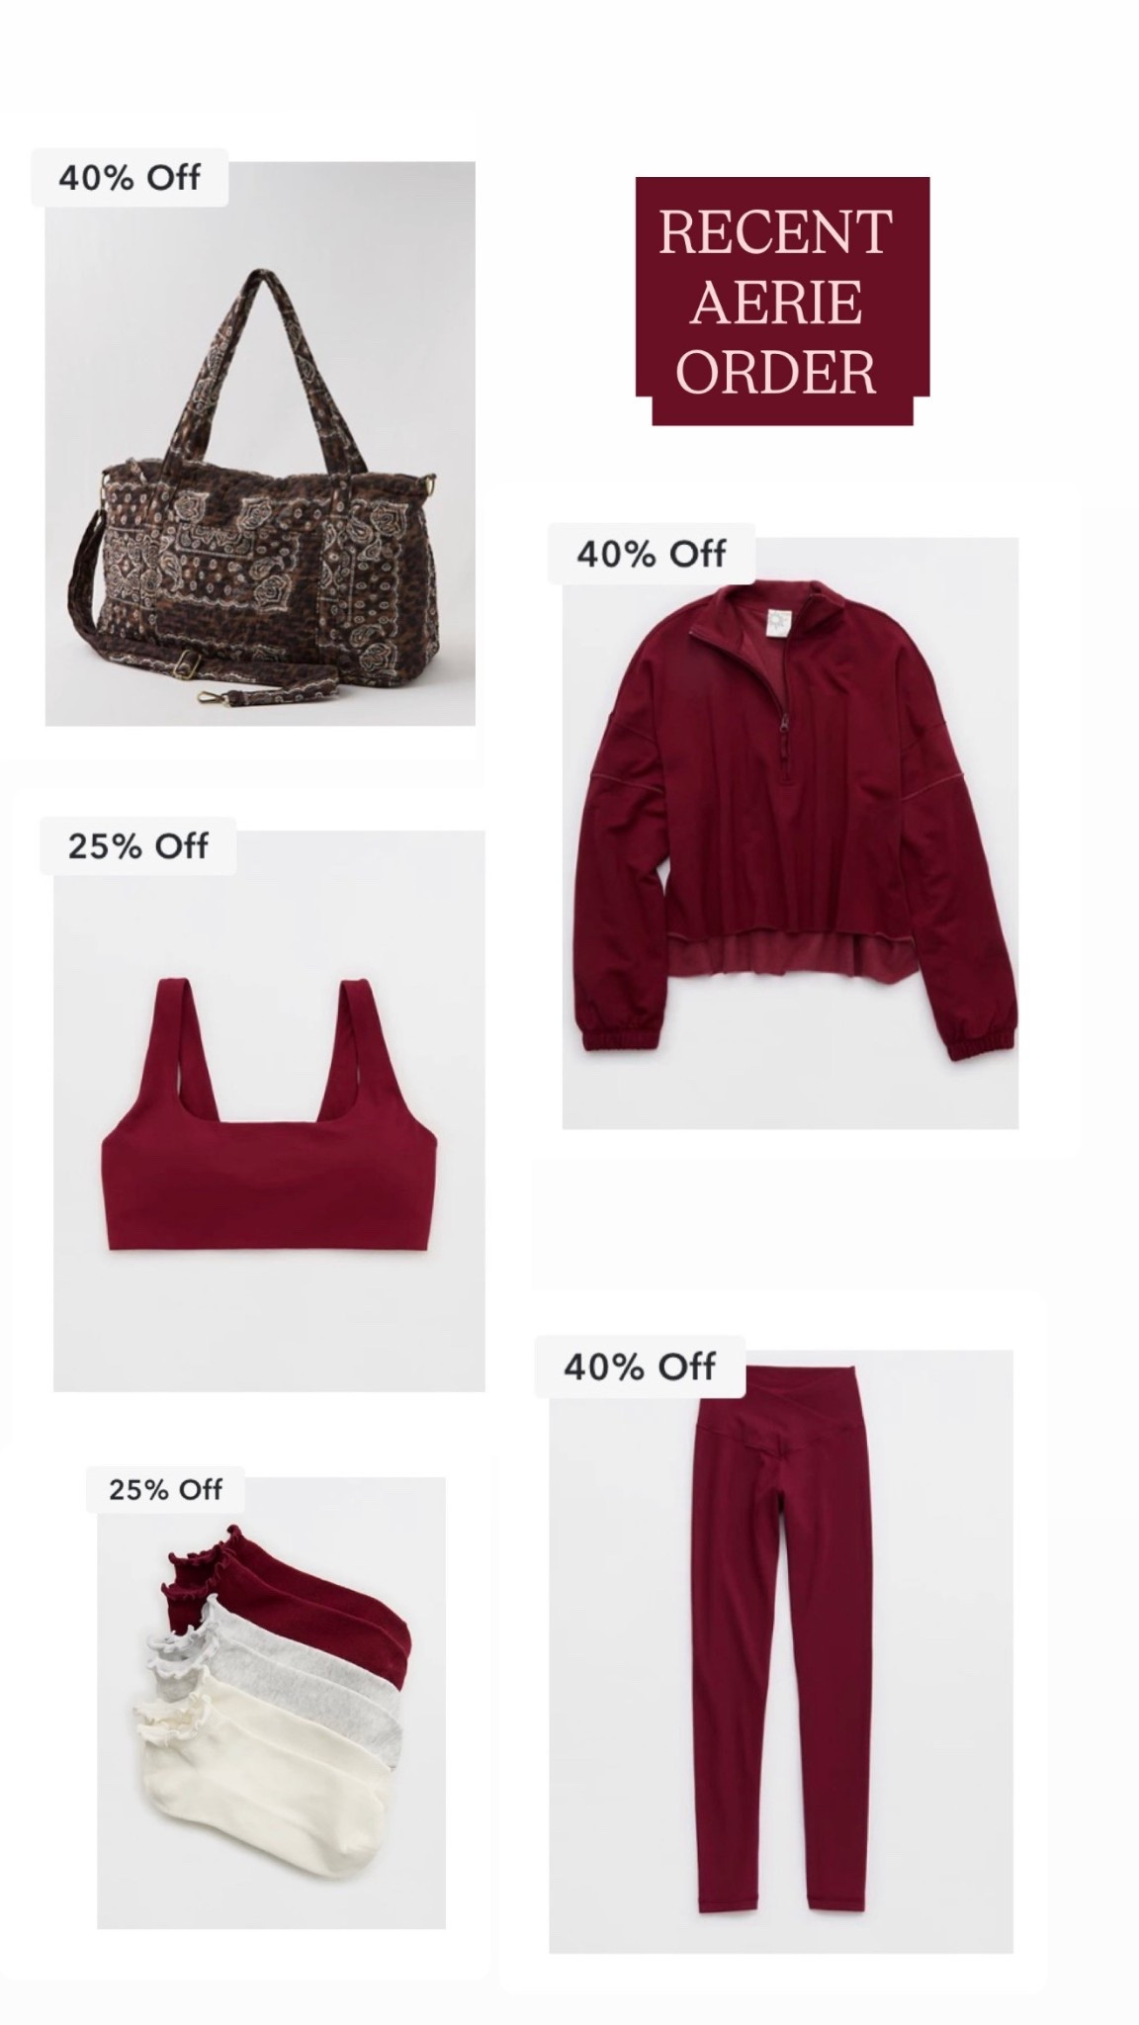Tap the 40% Off tag on bag
The image size is (1139, 2025).
tap(130, 178)
